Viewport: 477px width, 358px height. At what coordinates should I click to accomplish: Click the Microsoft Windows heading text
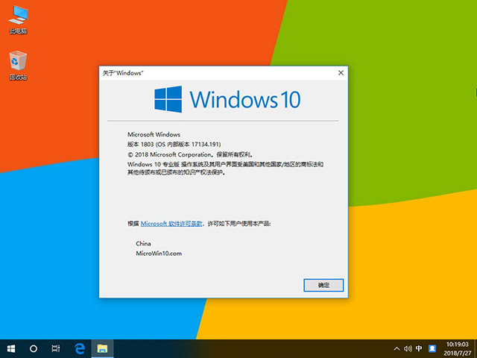(154, 134)
